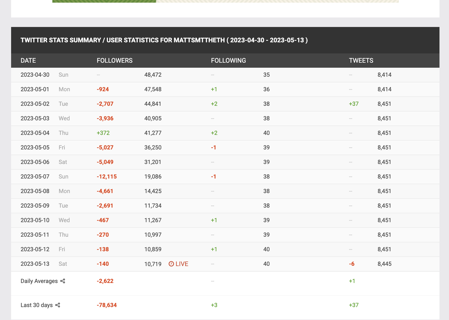Viewport: 449px width, 320px height.
Task: Click the tweet count 8,445
Action: tap(384, 264)
